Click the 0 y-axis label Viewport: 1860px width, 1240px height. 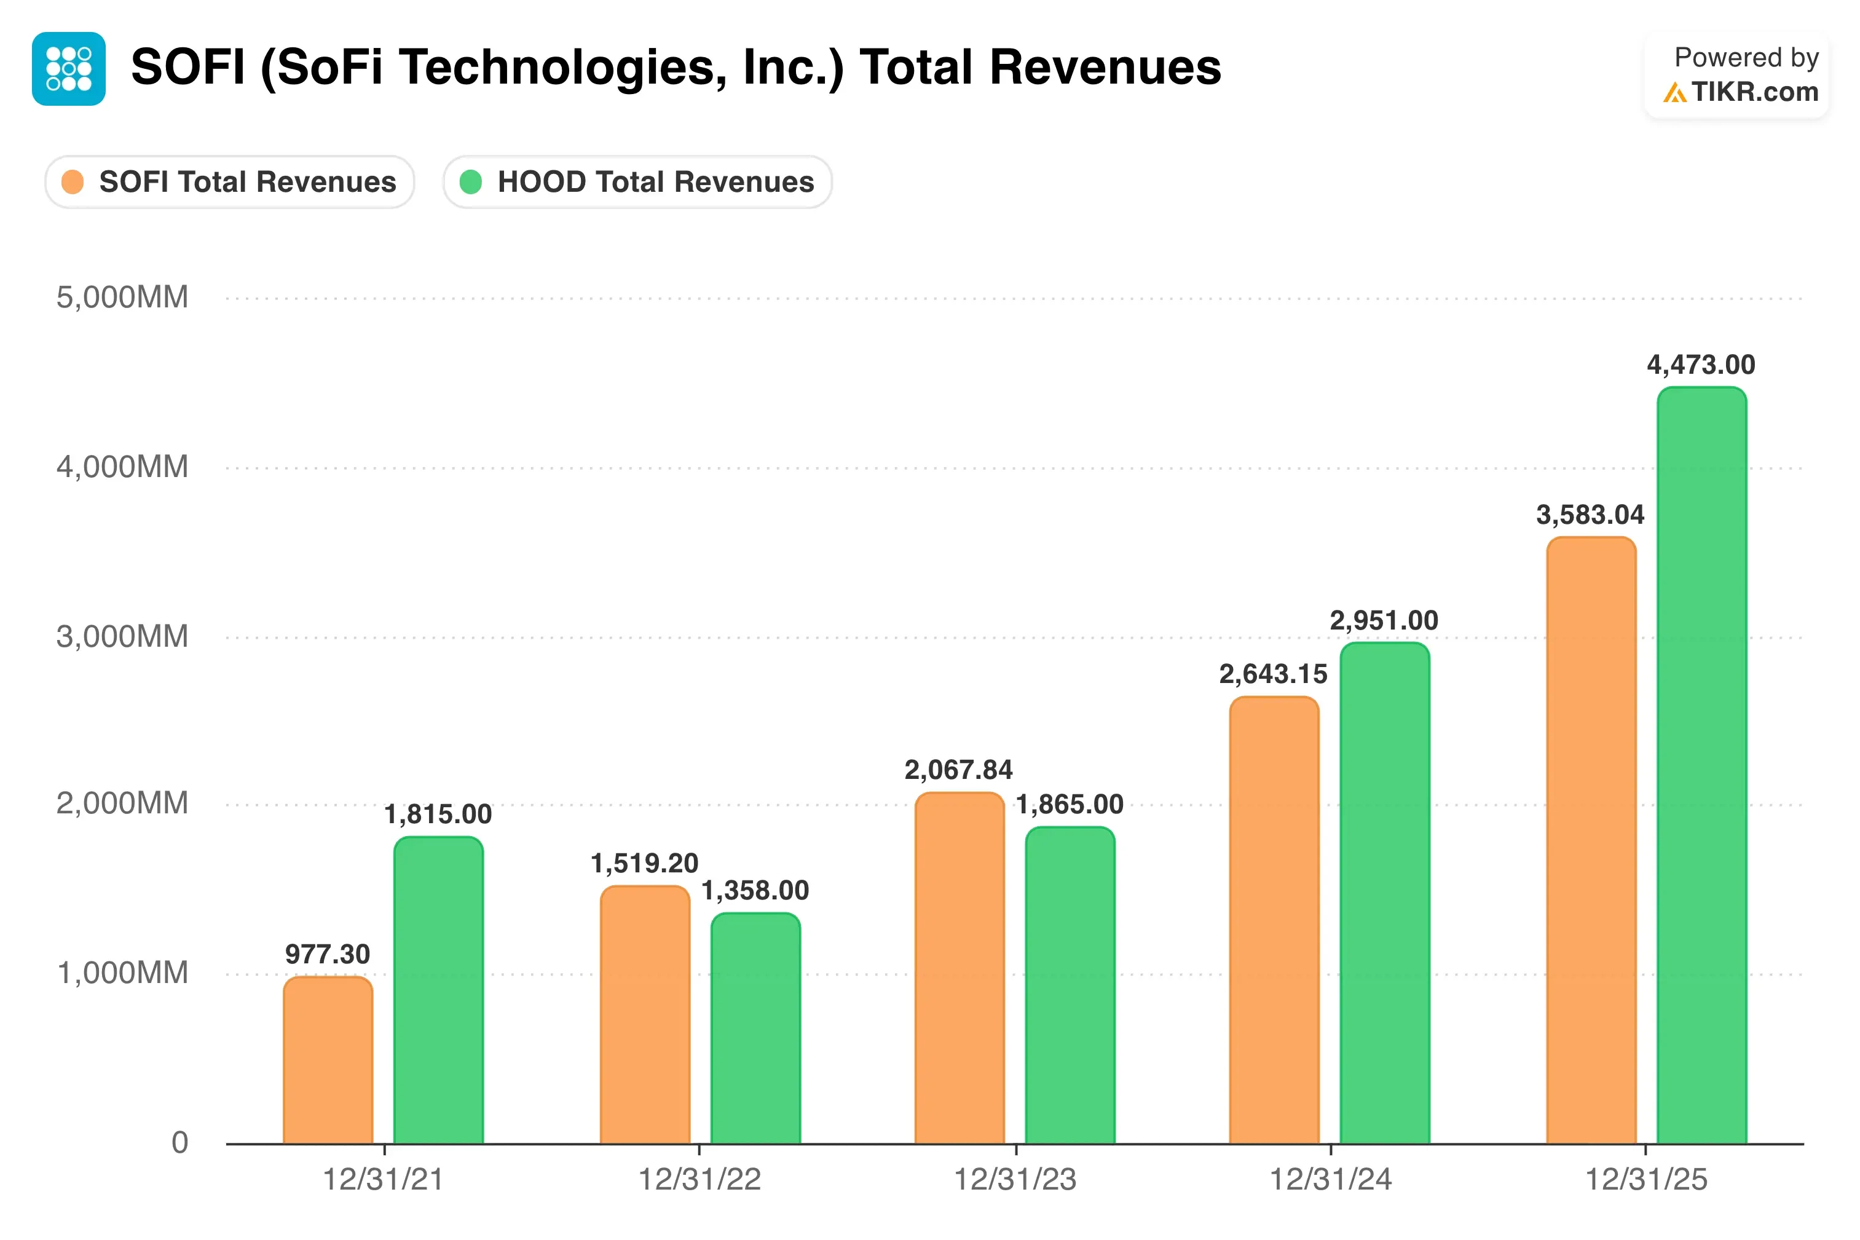pos(180,1142)
